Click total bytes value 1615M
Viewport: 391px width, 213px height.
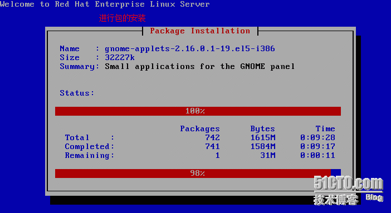(263, 137)
